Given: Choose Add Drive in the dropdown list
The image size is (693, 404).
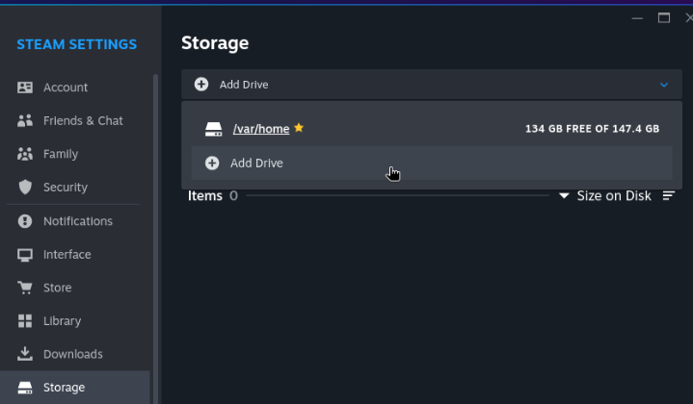Looking at the screenshot, I should click(256, 164).
